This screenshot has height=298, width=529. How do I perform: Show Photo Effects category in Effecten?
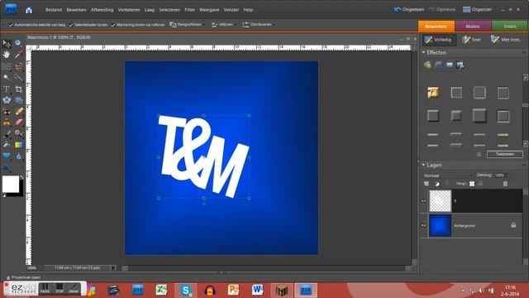[x=450, y=65]
